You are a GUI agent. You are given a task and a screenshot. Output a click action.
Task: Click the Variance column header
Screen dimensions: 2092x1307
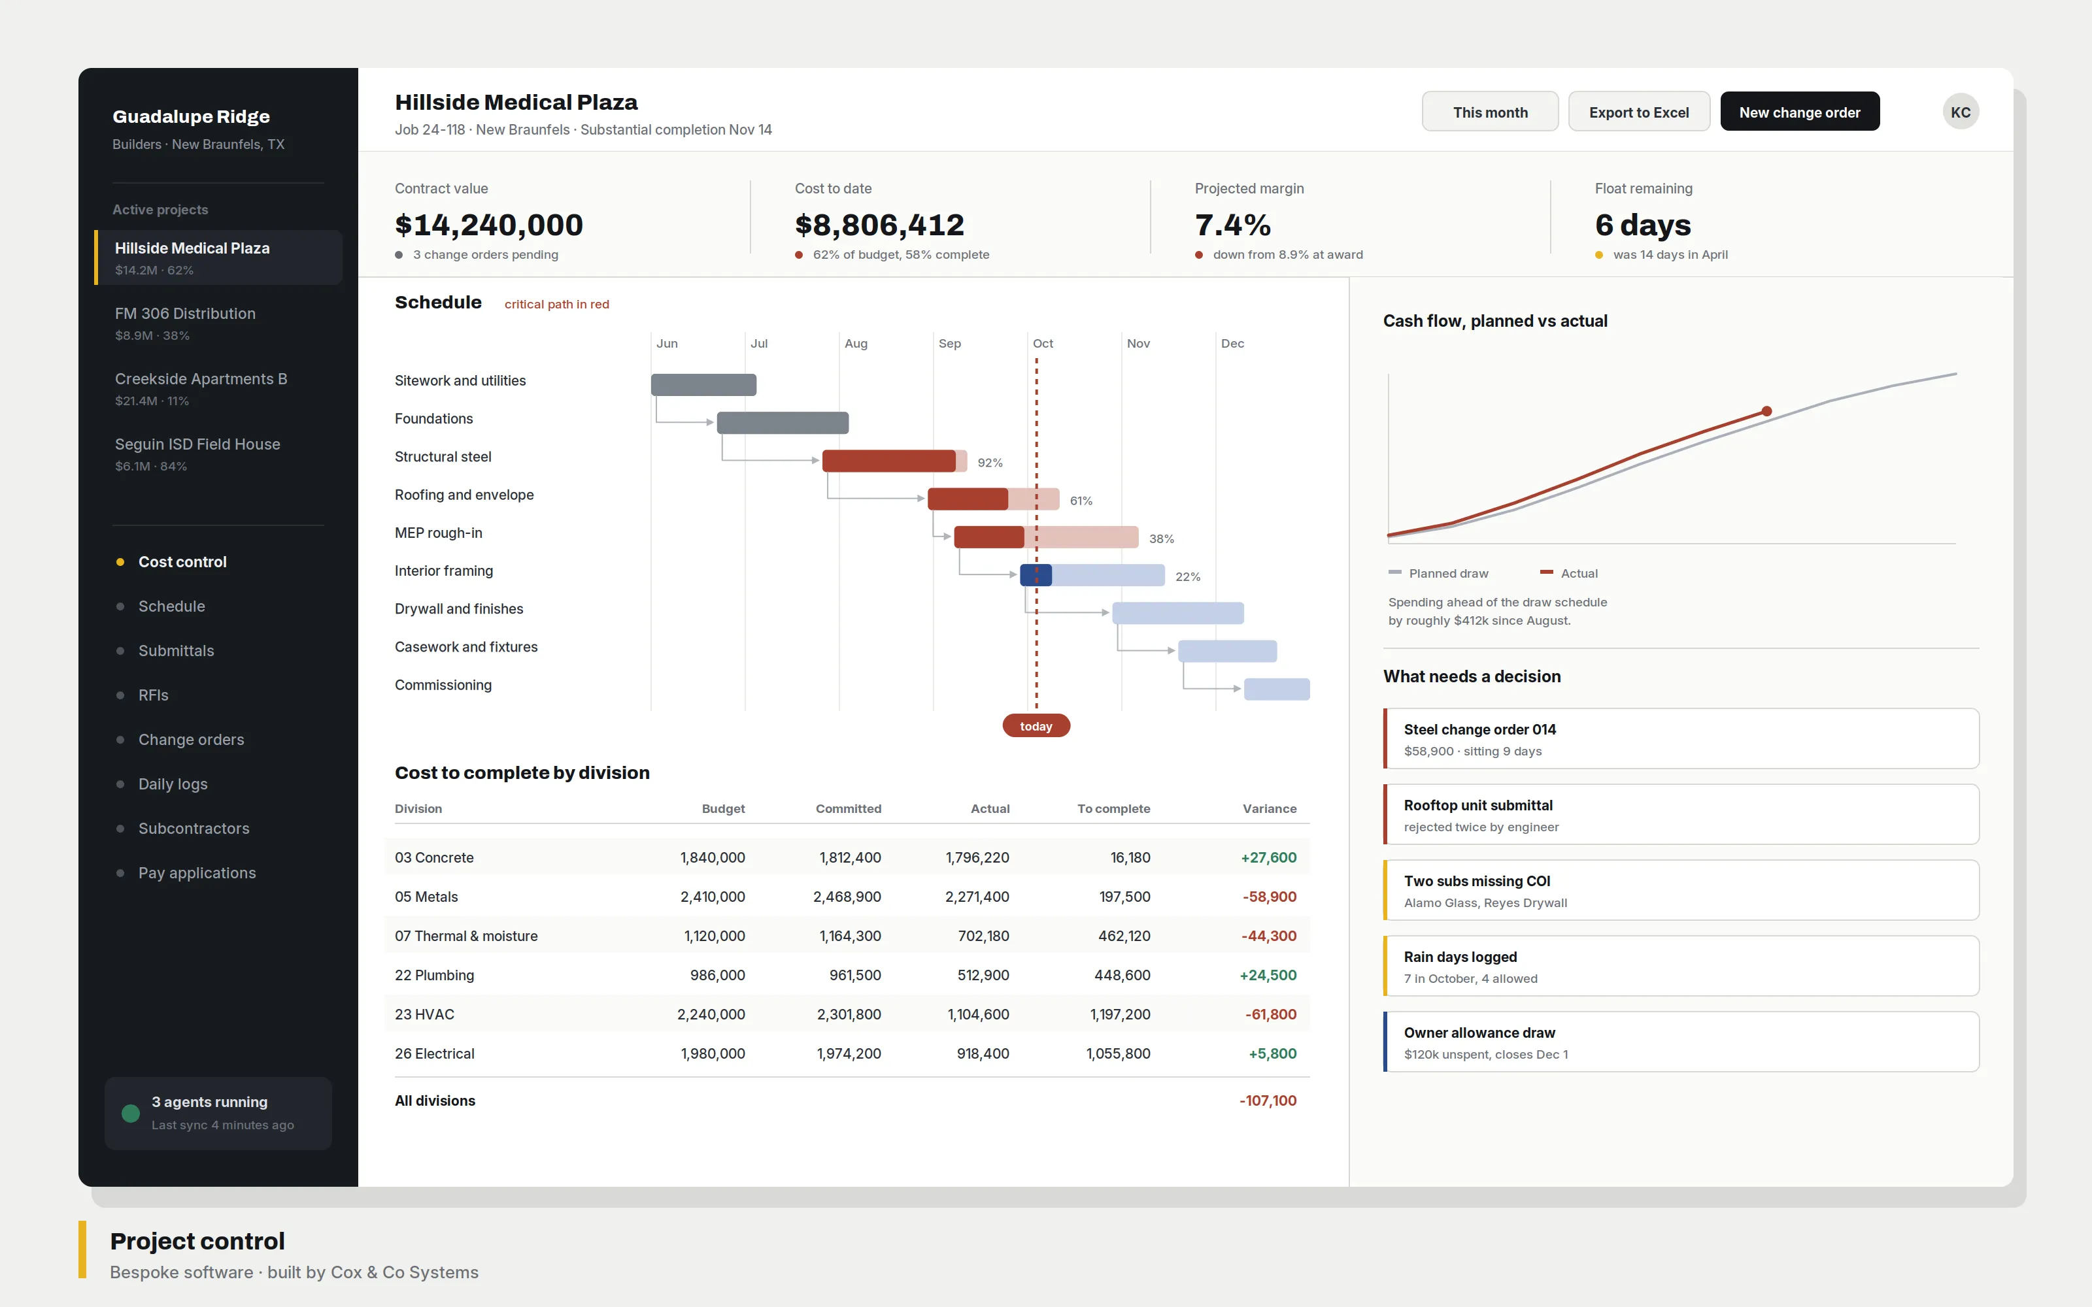(x=1269, y=809)
